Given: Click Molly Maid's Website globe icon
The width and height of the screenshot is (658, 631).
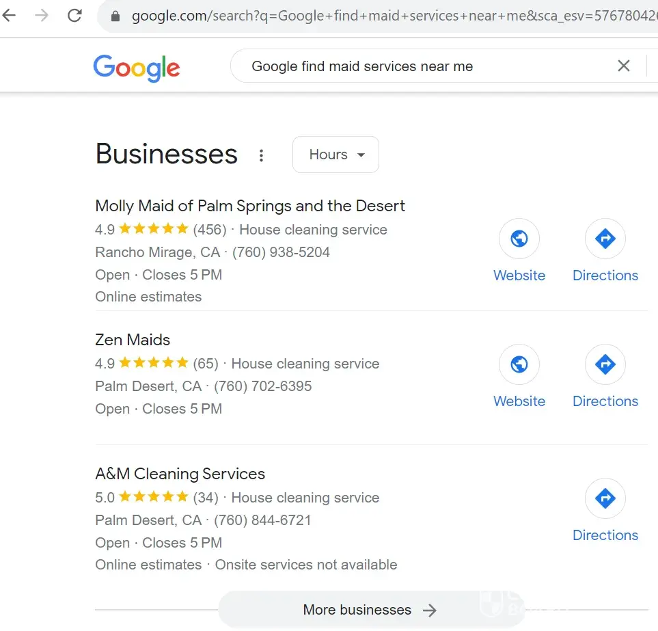Looking at the screenshot, I should pos(519,239).
